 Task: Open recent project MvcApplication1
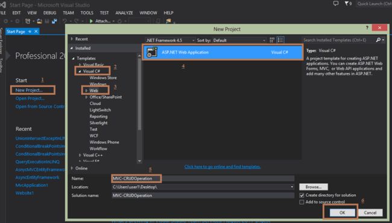pyautogui.click(x=32, y=185)
